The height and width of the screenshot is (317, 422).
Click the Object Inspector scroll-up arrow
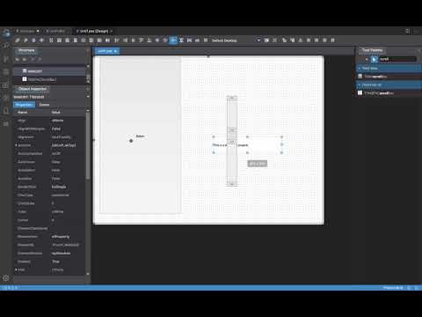coord(88,110)
